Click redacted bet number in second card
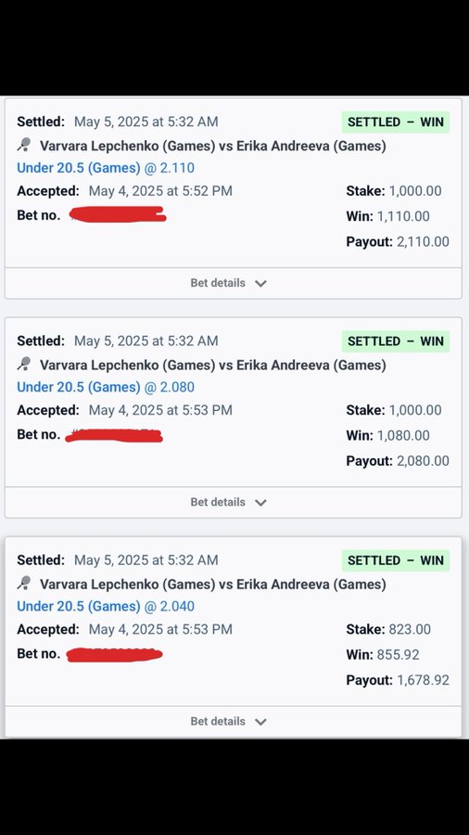The height and width of the screenshot is (835, 469). 114,435
